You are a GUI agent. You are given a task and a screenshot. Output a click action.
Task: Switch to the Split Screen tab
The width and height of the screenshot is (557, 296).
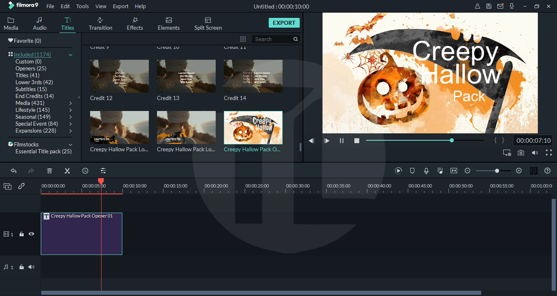[208, 24]
